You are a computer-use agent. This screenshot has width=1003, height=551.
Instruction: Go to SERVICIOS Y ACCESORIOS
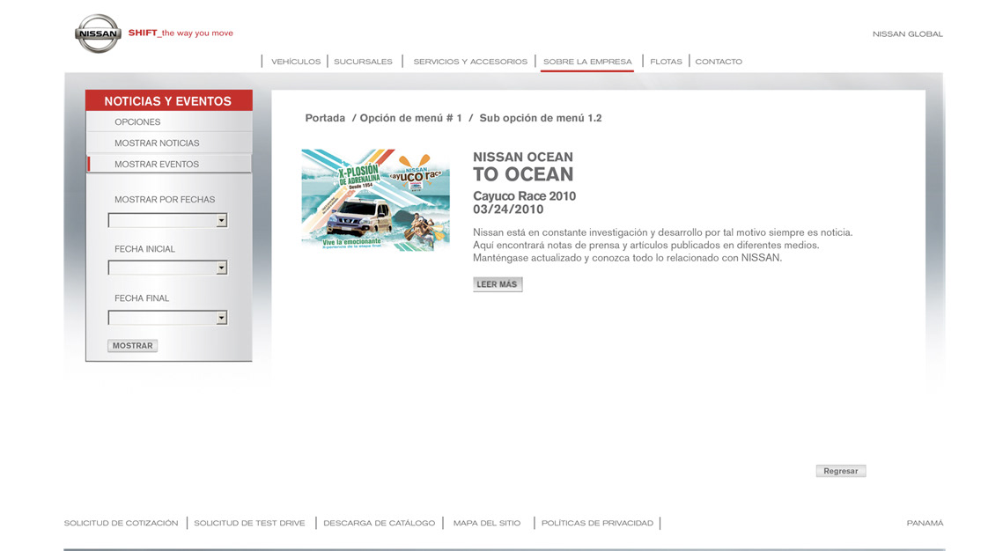tap(470, 62)
